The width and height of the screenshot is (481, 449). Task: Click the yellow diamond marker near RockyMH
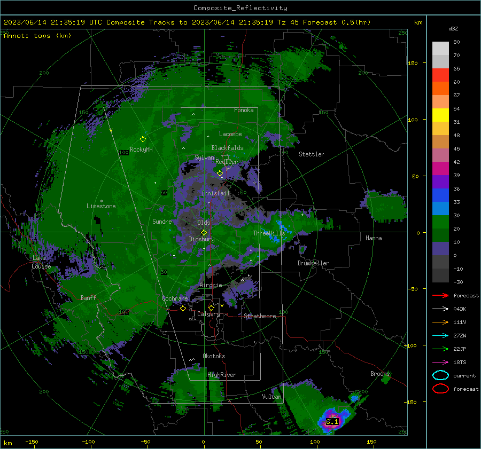(x=143, y=139)
